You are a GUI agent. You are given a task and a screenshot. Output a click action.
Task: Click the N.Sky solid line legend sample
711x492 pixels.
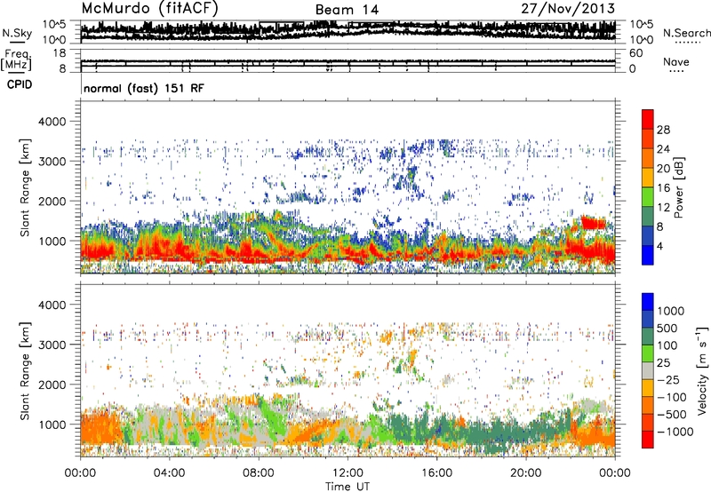pos(17,42)
